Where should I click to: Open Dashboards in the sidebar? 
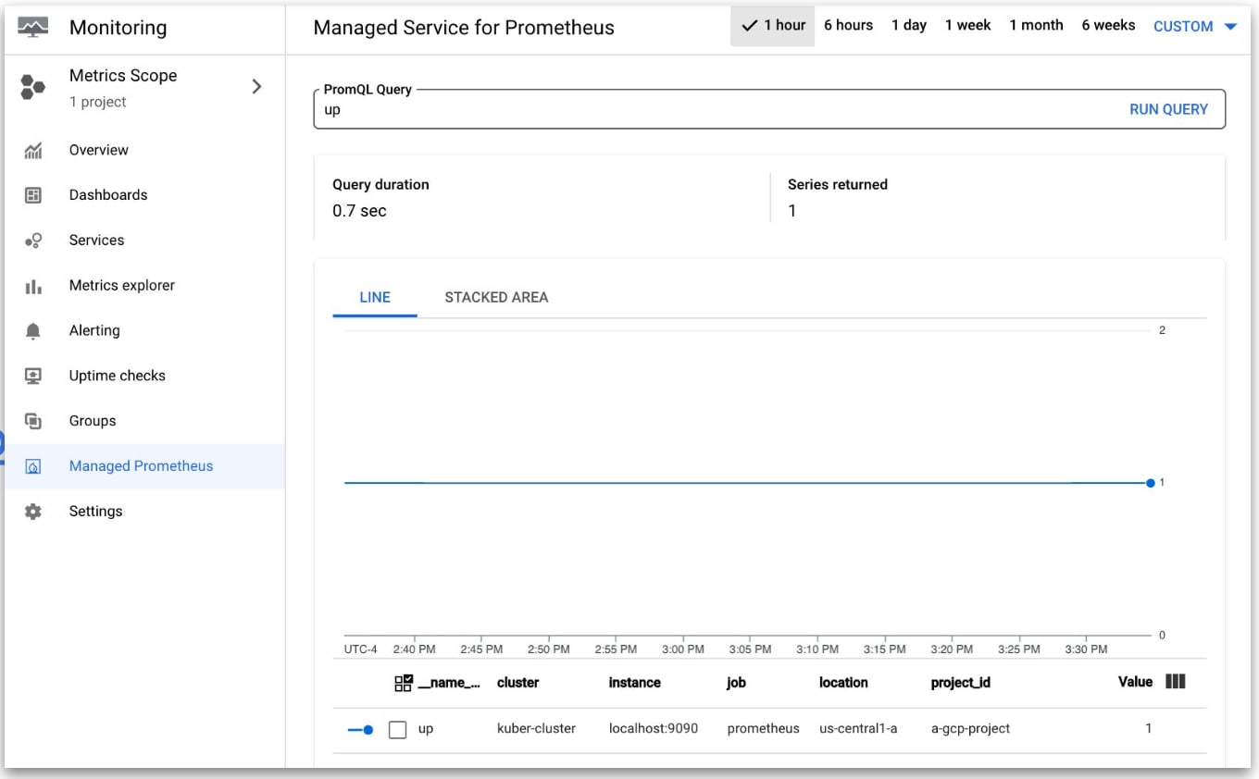(108, 195)
